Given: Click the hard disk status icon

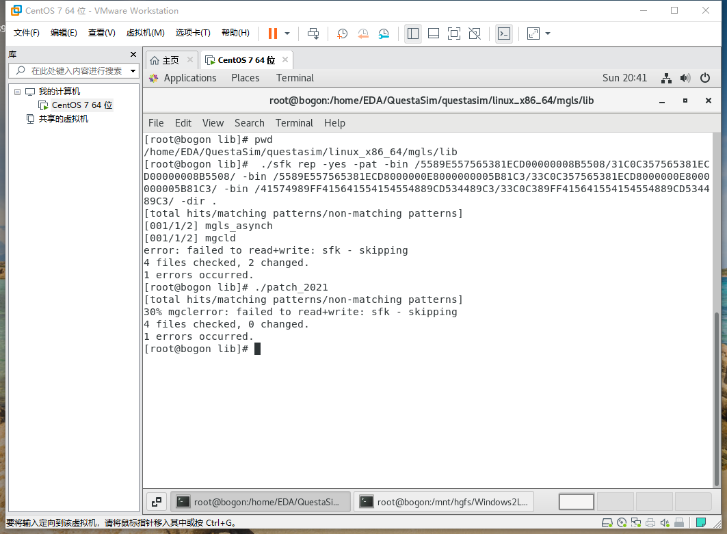Looking at the screenshot, I should point(607,523).
